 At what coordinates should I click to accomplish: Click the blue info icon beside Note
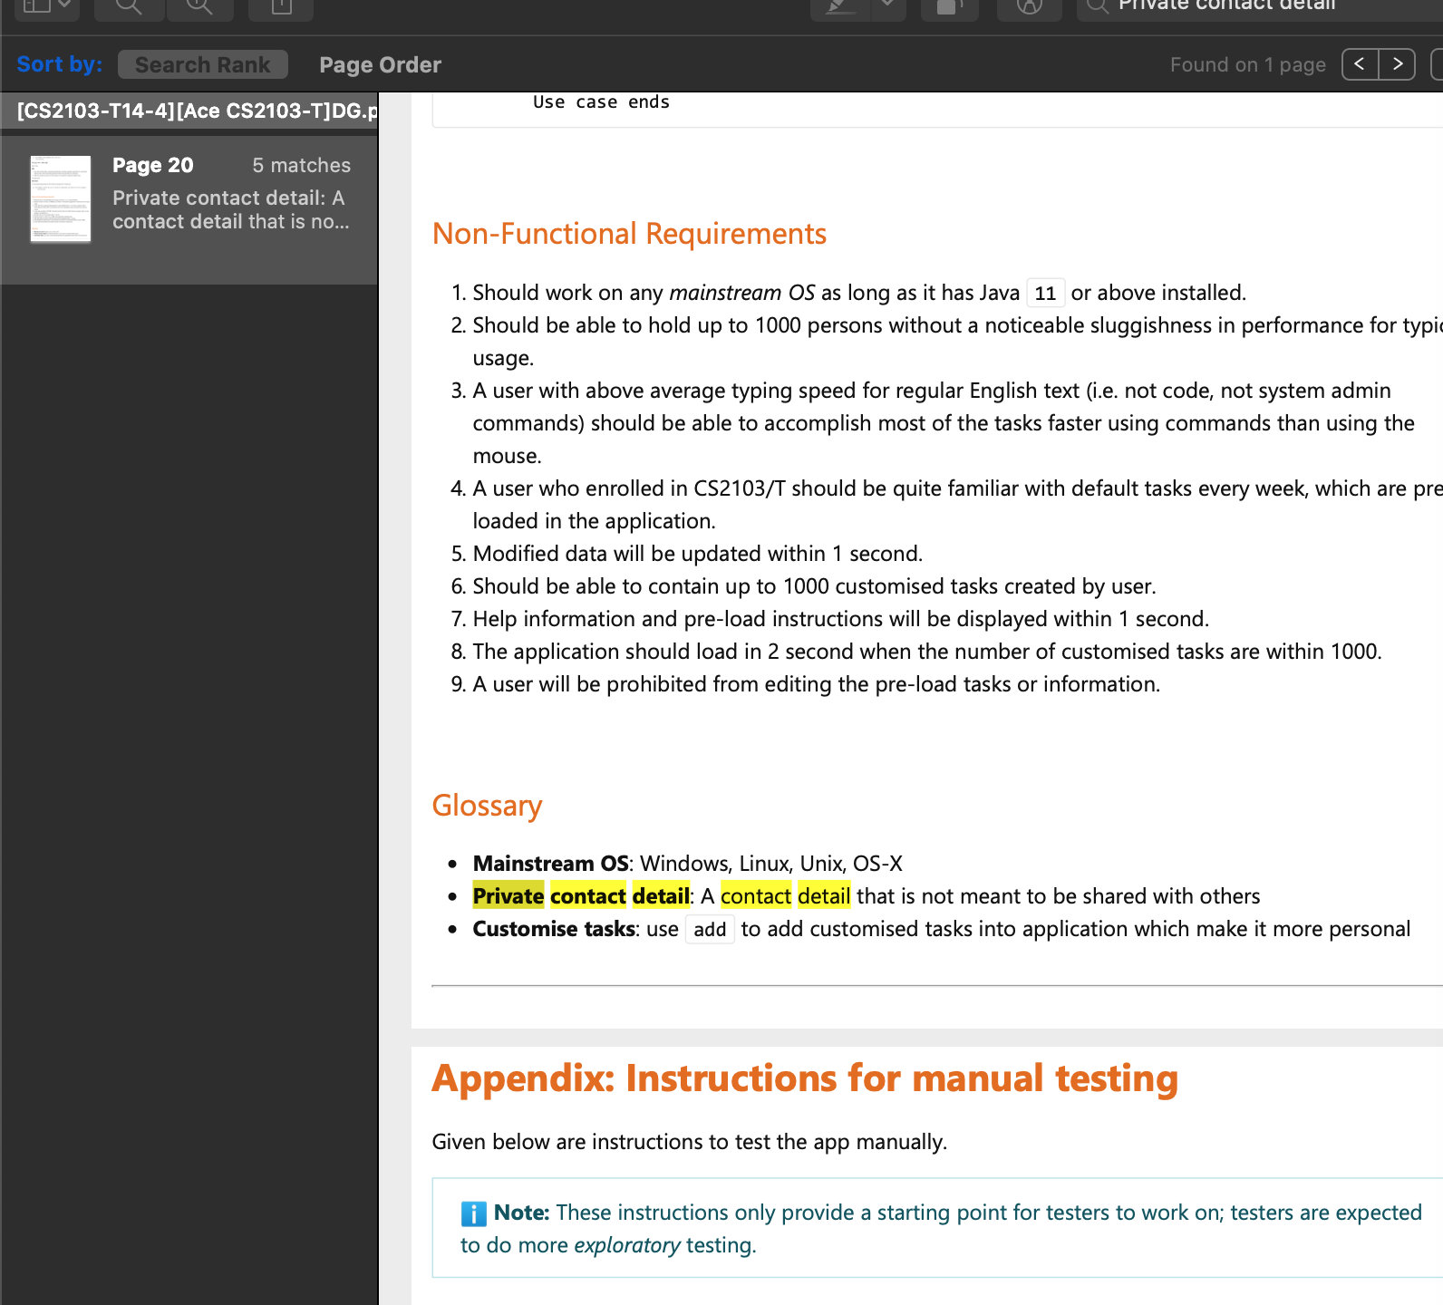pos(473,1213)
